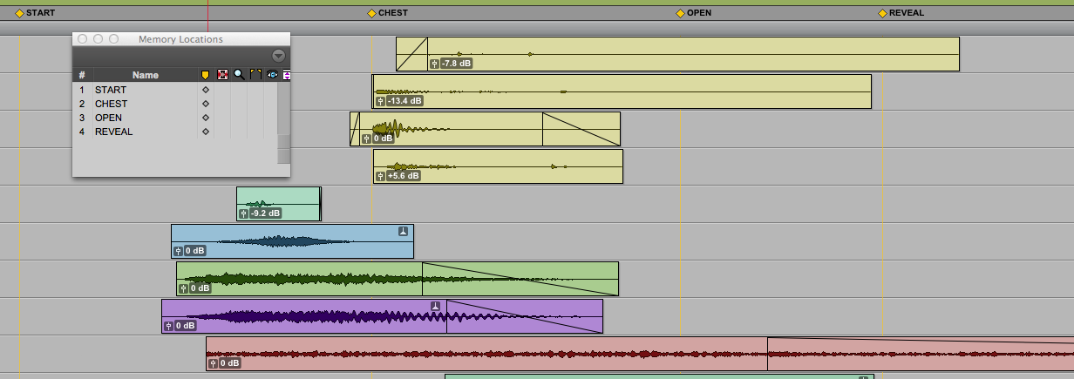Open the Memory Locations window menu arrow

279,55
